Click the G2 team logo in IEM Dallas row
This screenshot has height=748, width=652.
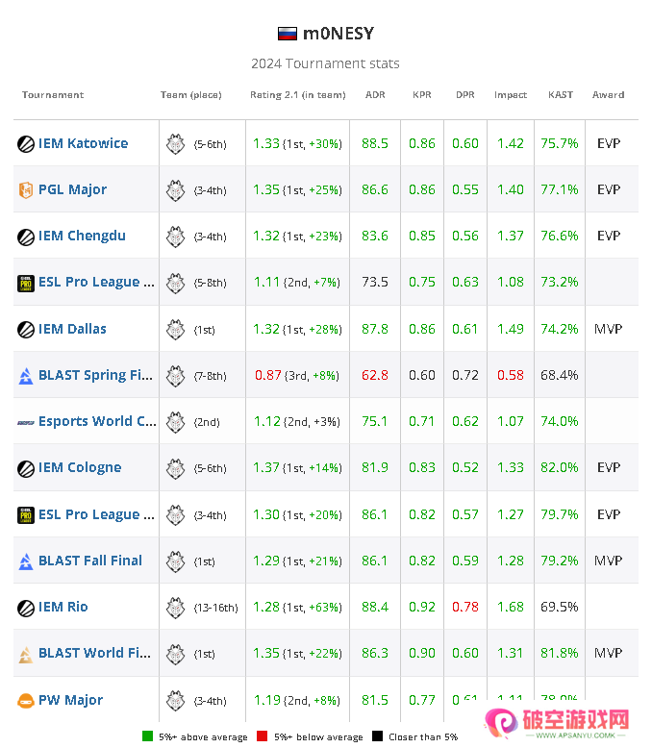click(175, 329)
